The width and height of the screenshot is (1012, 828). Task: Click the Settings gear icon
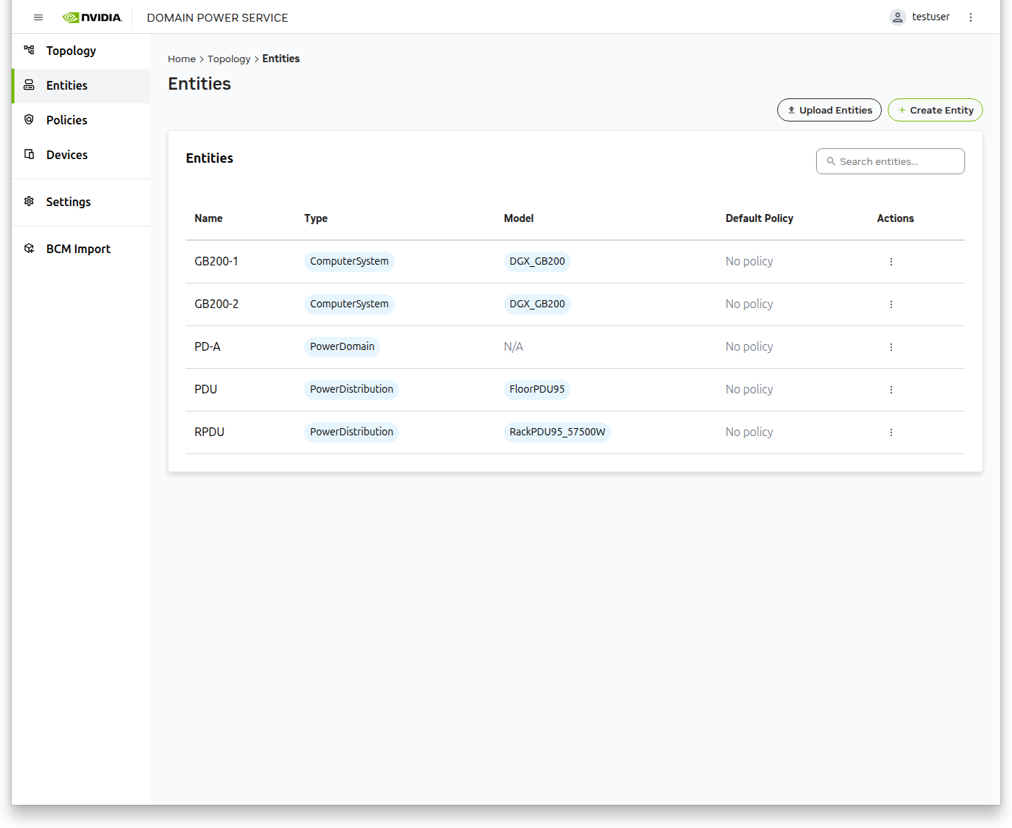point(29,201)
